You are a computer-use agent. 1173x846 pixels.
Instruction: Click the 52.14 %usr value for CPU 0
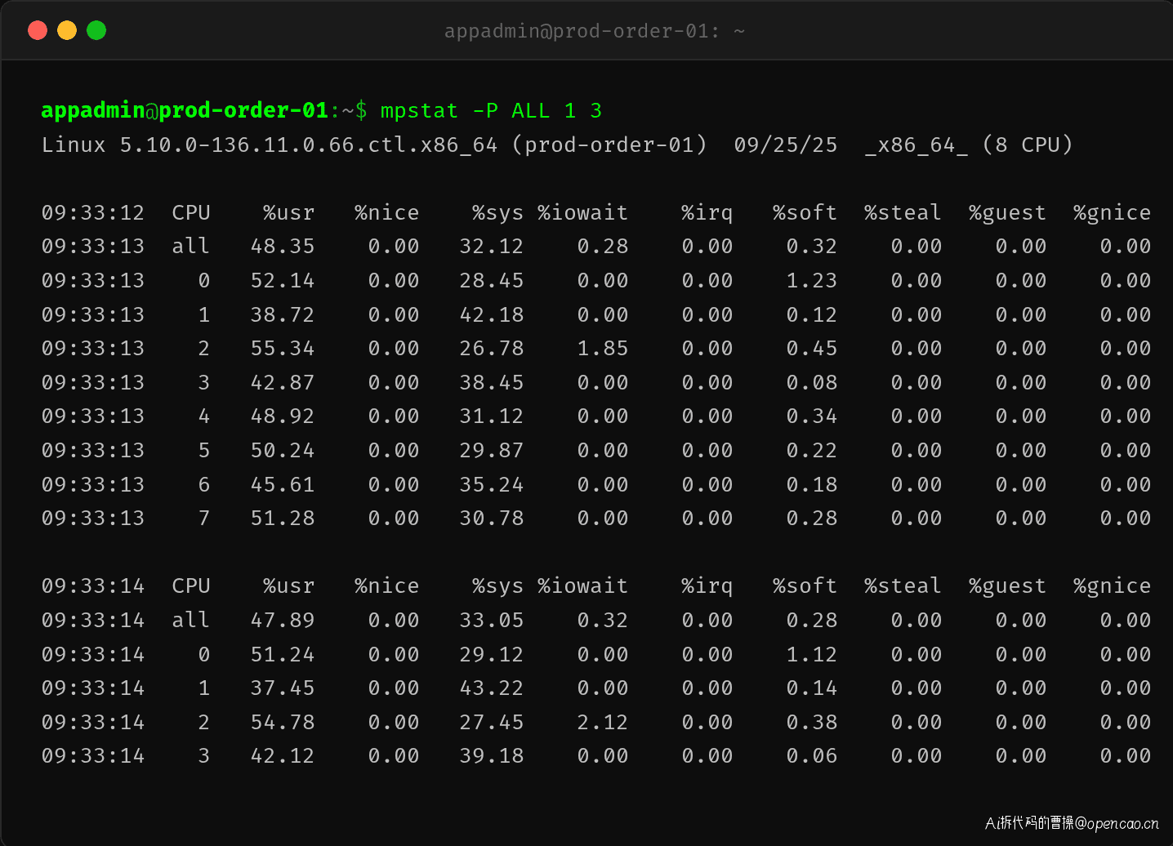pyautogui.click(x=282, y=280)
